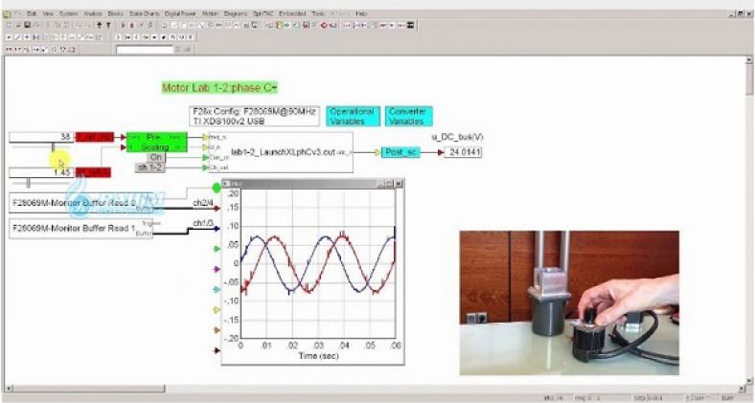
Task: Maximize the plot window
Action: coord(390,184)
